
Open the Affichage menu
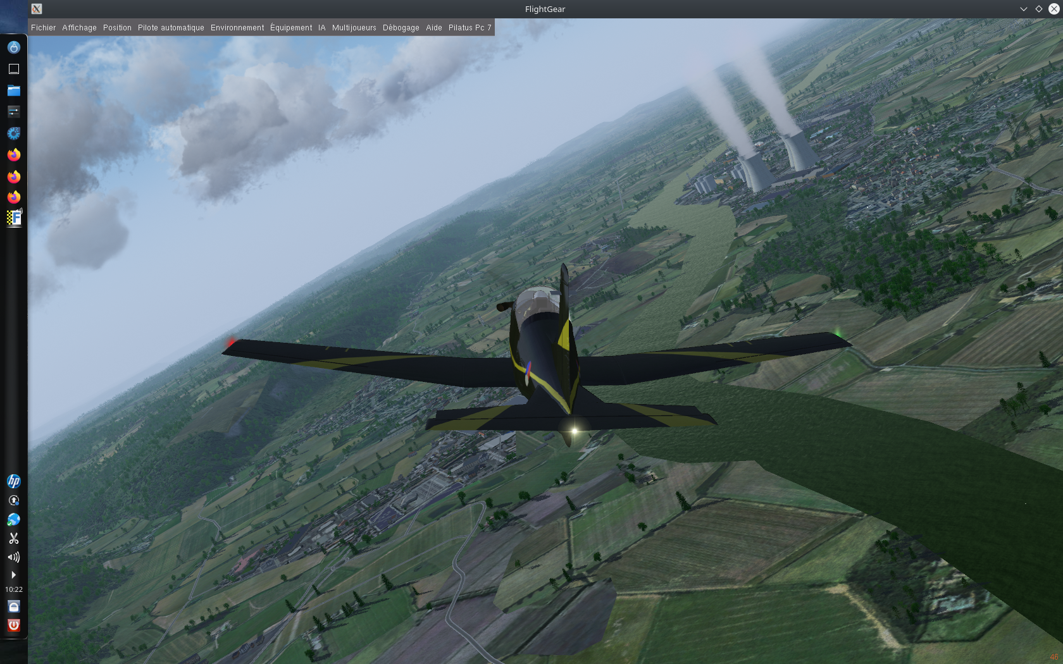click(79, 28)
